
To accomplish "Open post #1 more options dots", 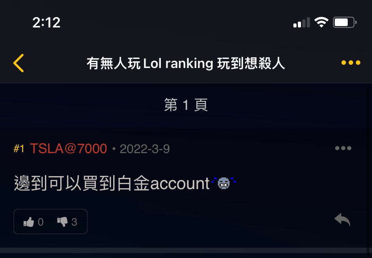I will (343, 148).
